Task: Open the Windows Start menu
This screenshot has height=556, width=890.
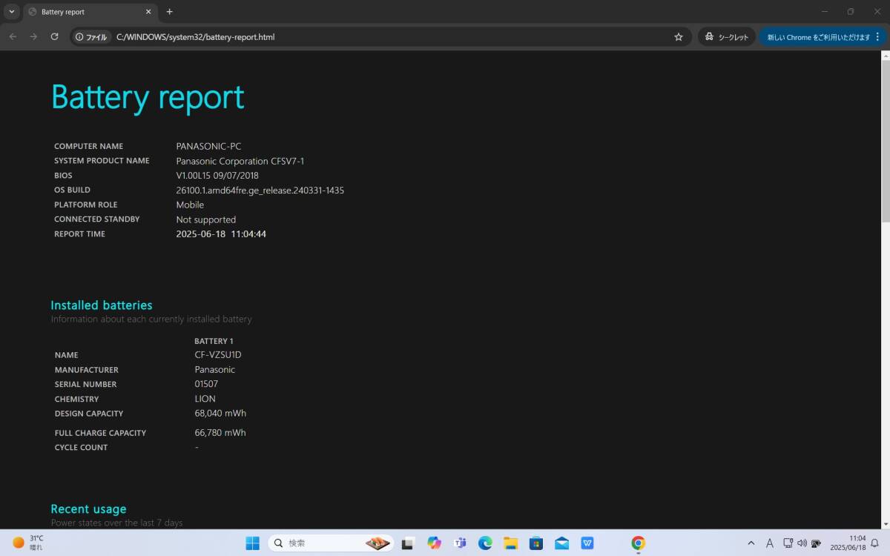Action: point(252,543)
